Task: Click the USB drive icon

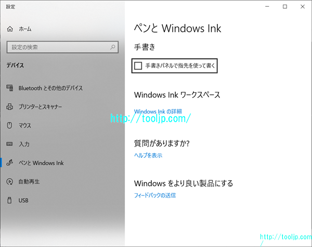Action: click(9, 200)
